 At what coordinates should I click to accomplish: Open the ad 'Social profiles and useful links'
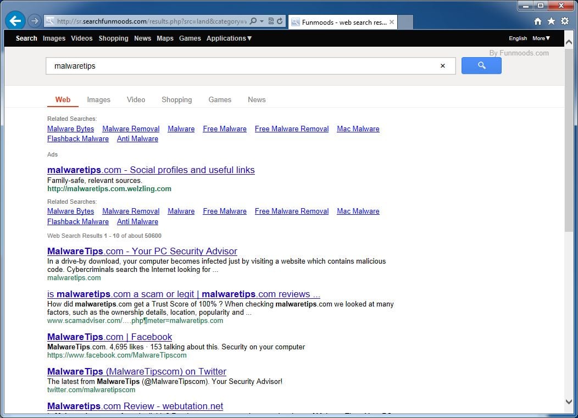(x=151, y=170)
